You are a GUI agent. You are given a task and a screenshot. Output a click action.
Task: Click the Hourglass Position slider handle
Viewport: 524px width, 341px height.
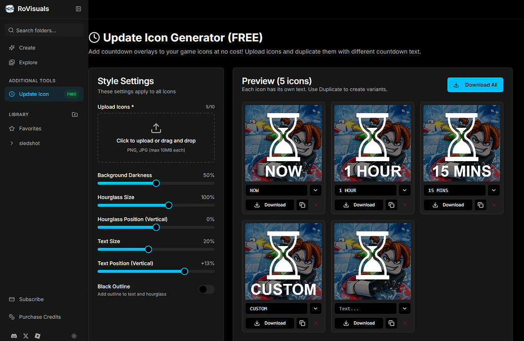pyautogui.click(x=156, y=227)
